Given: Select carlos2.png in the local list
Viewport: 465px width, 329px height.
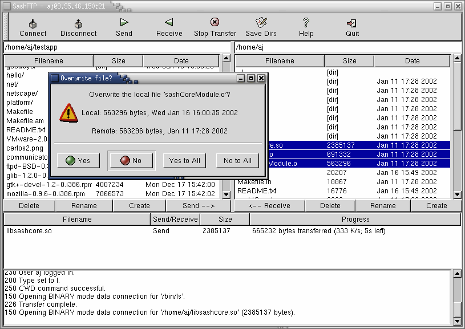Looking at the screenshot, I should click(x=25, y=148).
